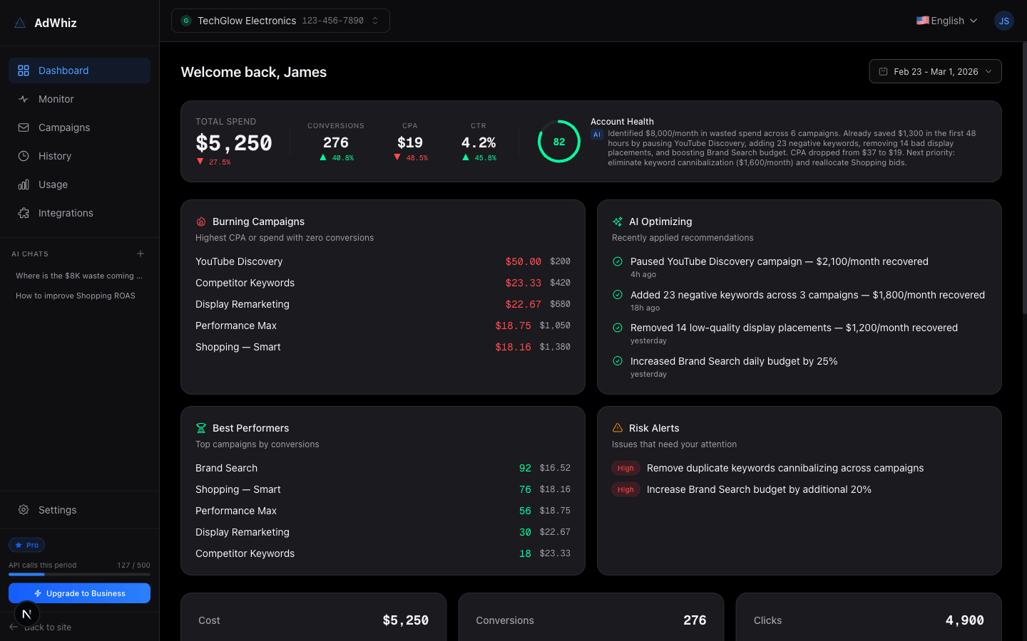This screenshot has height=641, width=1027.
Task: Click the API calls usage progress bar
Action: [79, 574]
